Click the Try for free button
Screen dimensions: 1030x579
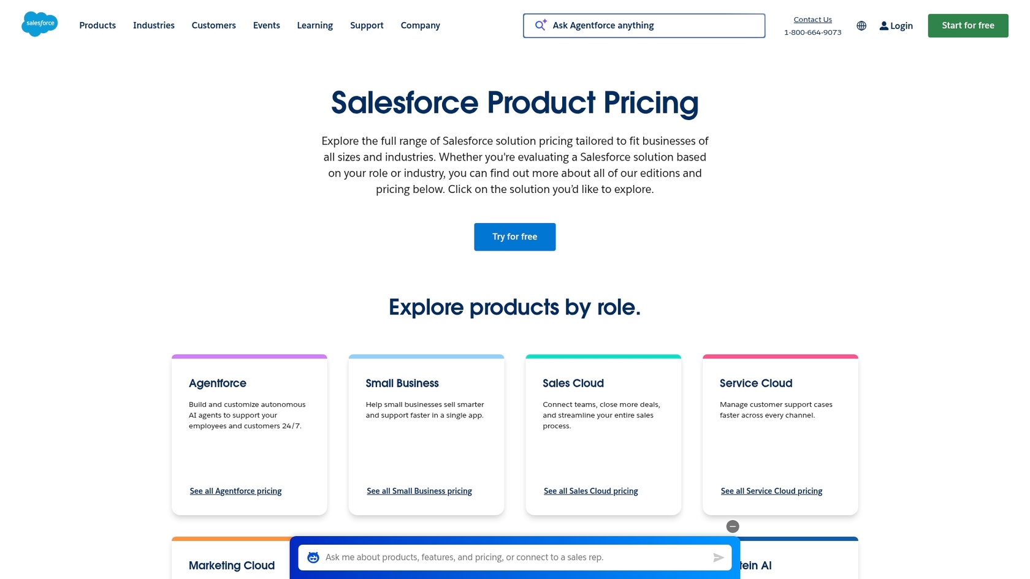(514, 237)
